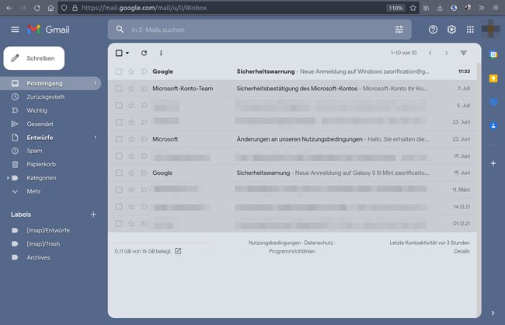The image size is (505, 325).
Task: Reload the browser page
Action: pyautogui.click(x=37, y=8)
